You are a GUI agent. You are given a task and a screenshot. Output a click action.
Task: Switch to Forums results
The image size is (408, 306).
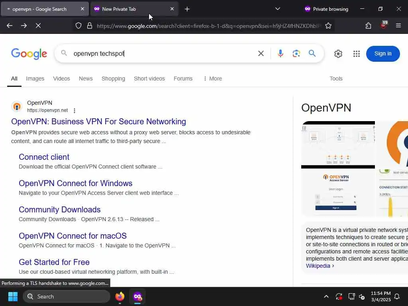pyautogui.click(x=183, y=78)
